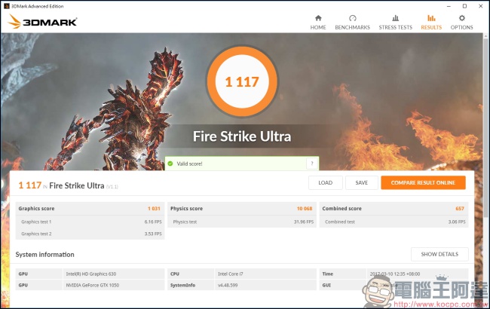490x309 pixels.
Task: Click the System information heading
Action: [45, 255]
